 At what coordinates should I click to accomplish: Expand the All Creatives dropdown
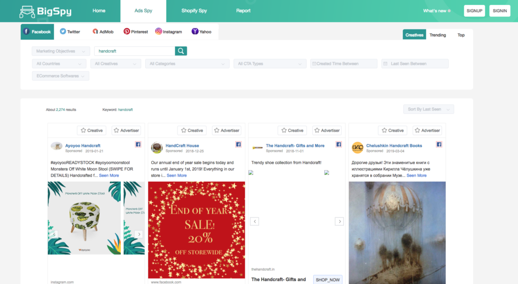116,63
